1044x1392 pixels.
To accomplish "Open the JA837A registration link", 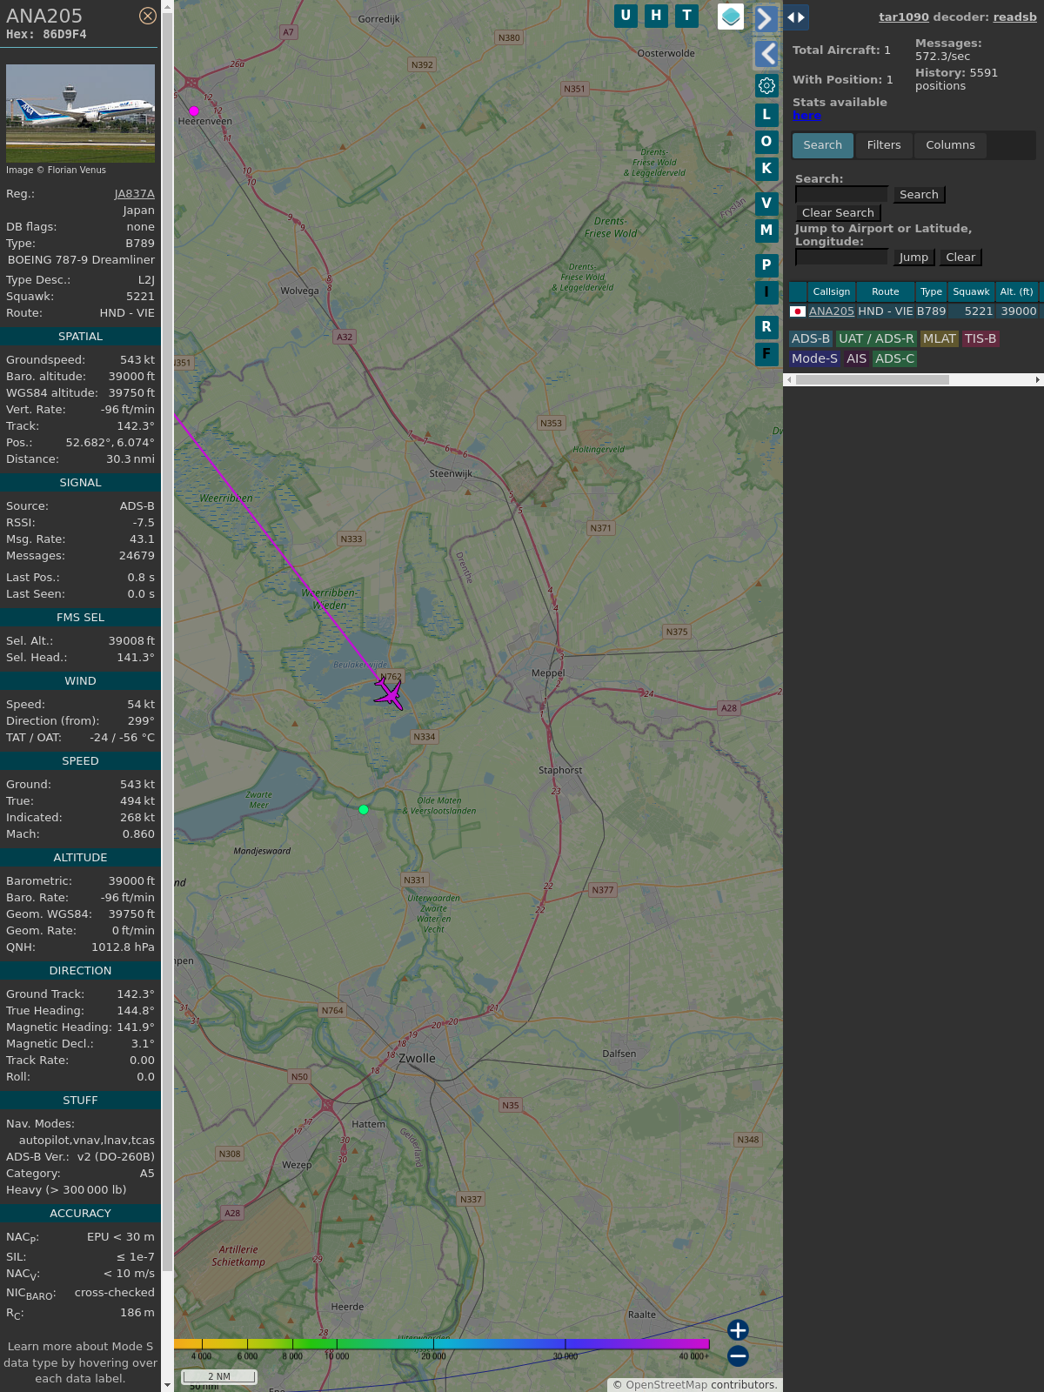I will (134, 194).
